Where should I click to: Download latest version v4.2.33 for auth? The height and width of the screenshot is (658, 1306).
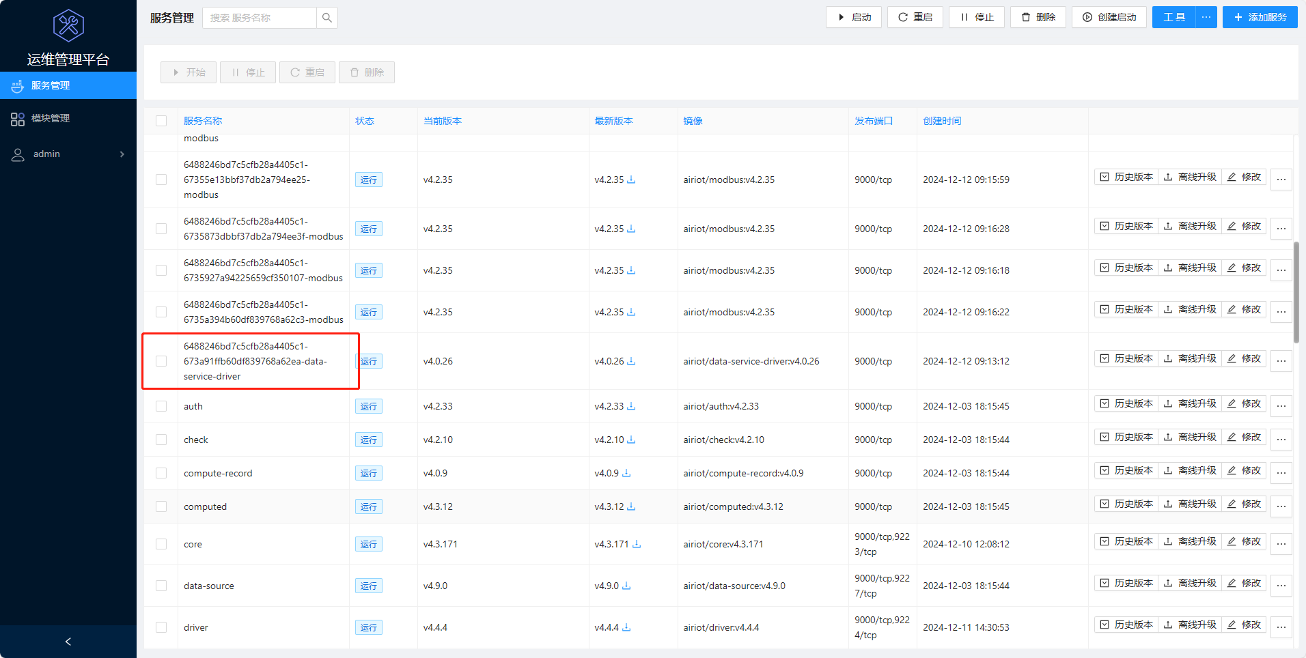pos(631,406)
